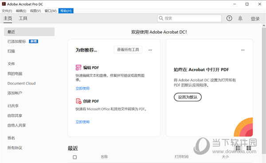Screen dimensions: 266x163
Task: Select 由您共享 in the sidebar
Action: click(x=15, y=115)
